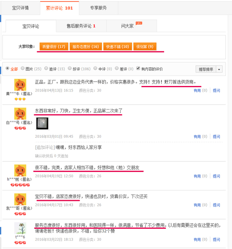Click red heart rating icons under h***贱

coord(20,185)
